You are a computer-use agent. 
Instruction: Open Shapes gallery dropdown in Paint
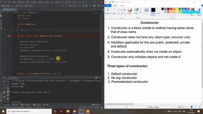click(x=136, y=15)
